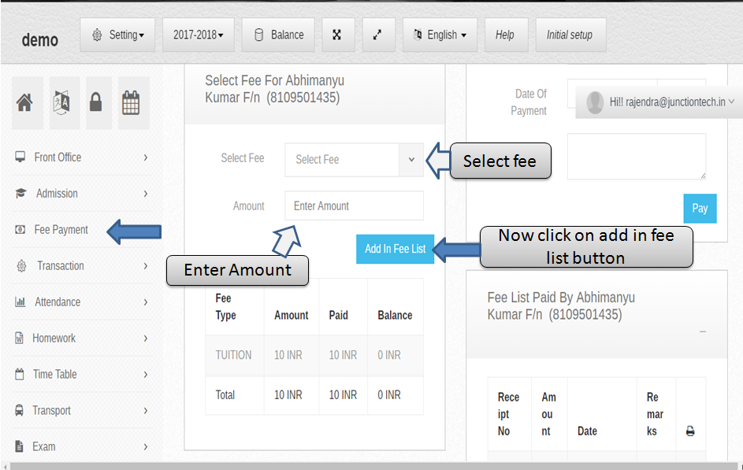Click the Receipt No column header

508,414
